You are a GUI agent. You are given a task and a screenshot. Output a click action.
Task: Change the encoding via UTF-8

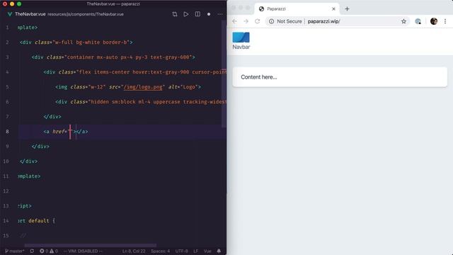(x=181, y=251)
